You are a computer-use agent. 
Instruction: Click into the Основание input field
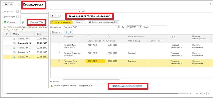coord(90,81)
